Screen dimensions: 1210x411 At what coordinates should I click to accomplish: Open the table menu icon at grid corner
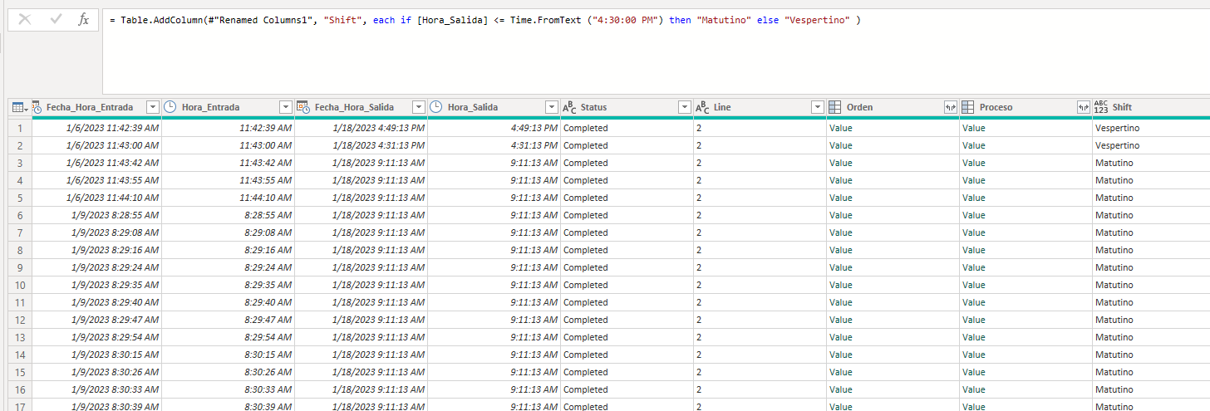coord(19,107)
